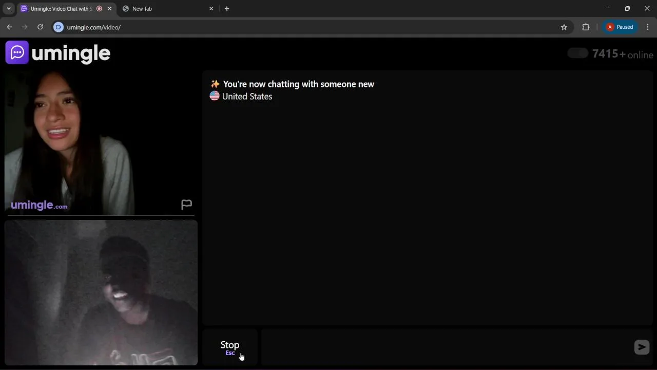Click the Umingle chat bubble logo icon
Image resolution: width=657 pixels, height=370 pixels.
[x=17, y=52]
